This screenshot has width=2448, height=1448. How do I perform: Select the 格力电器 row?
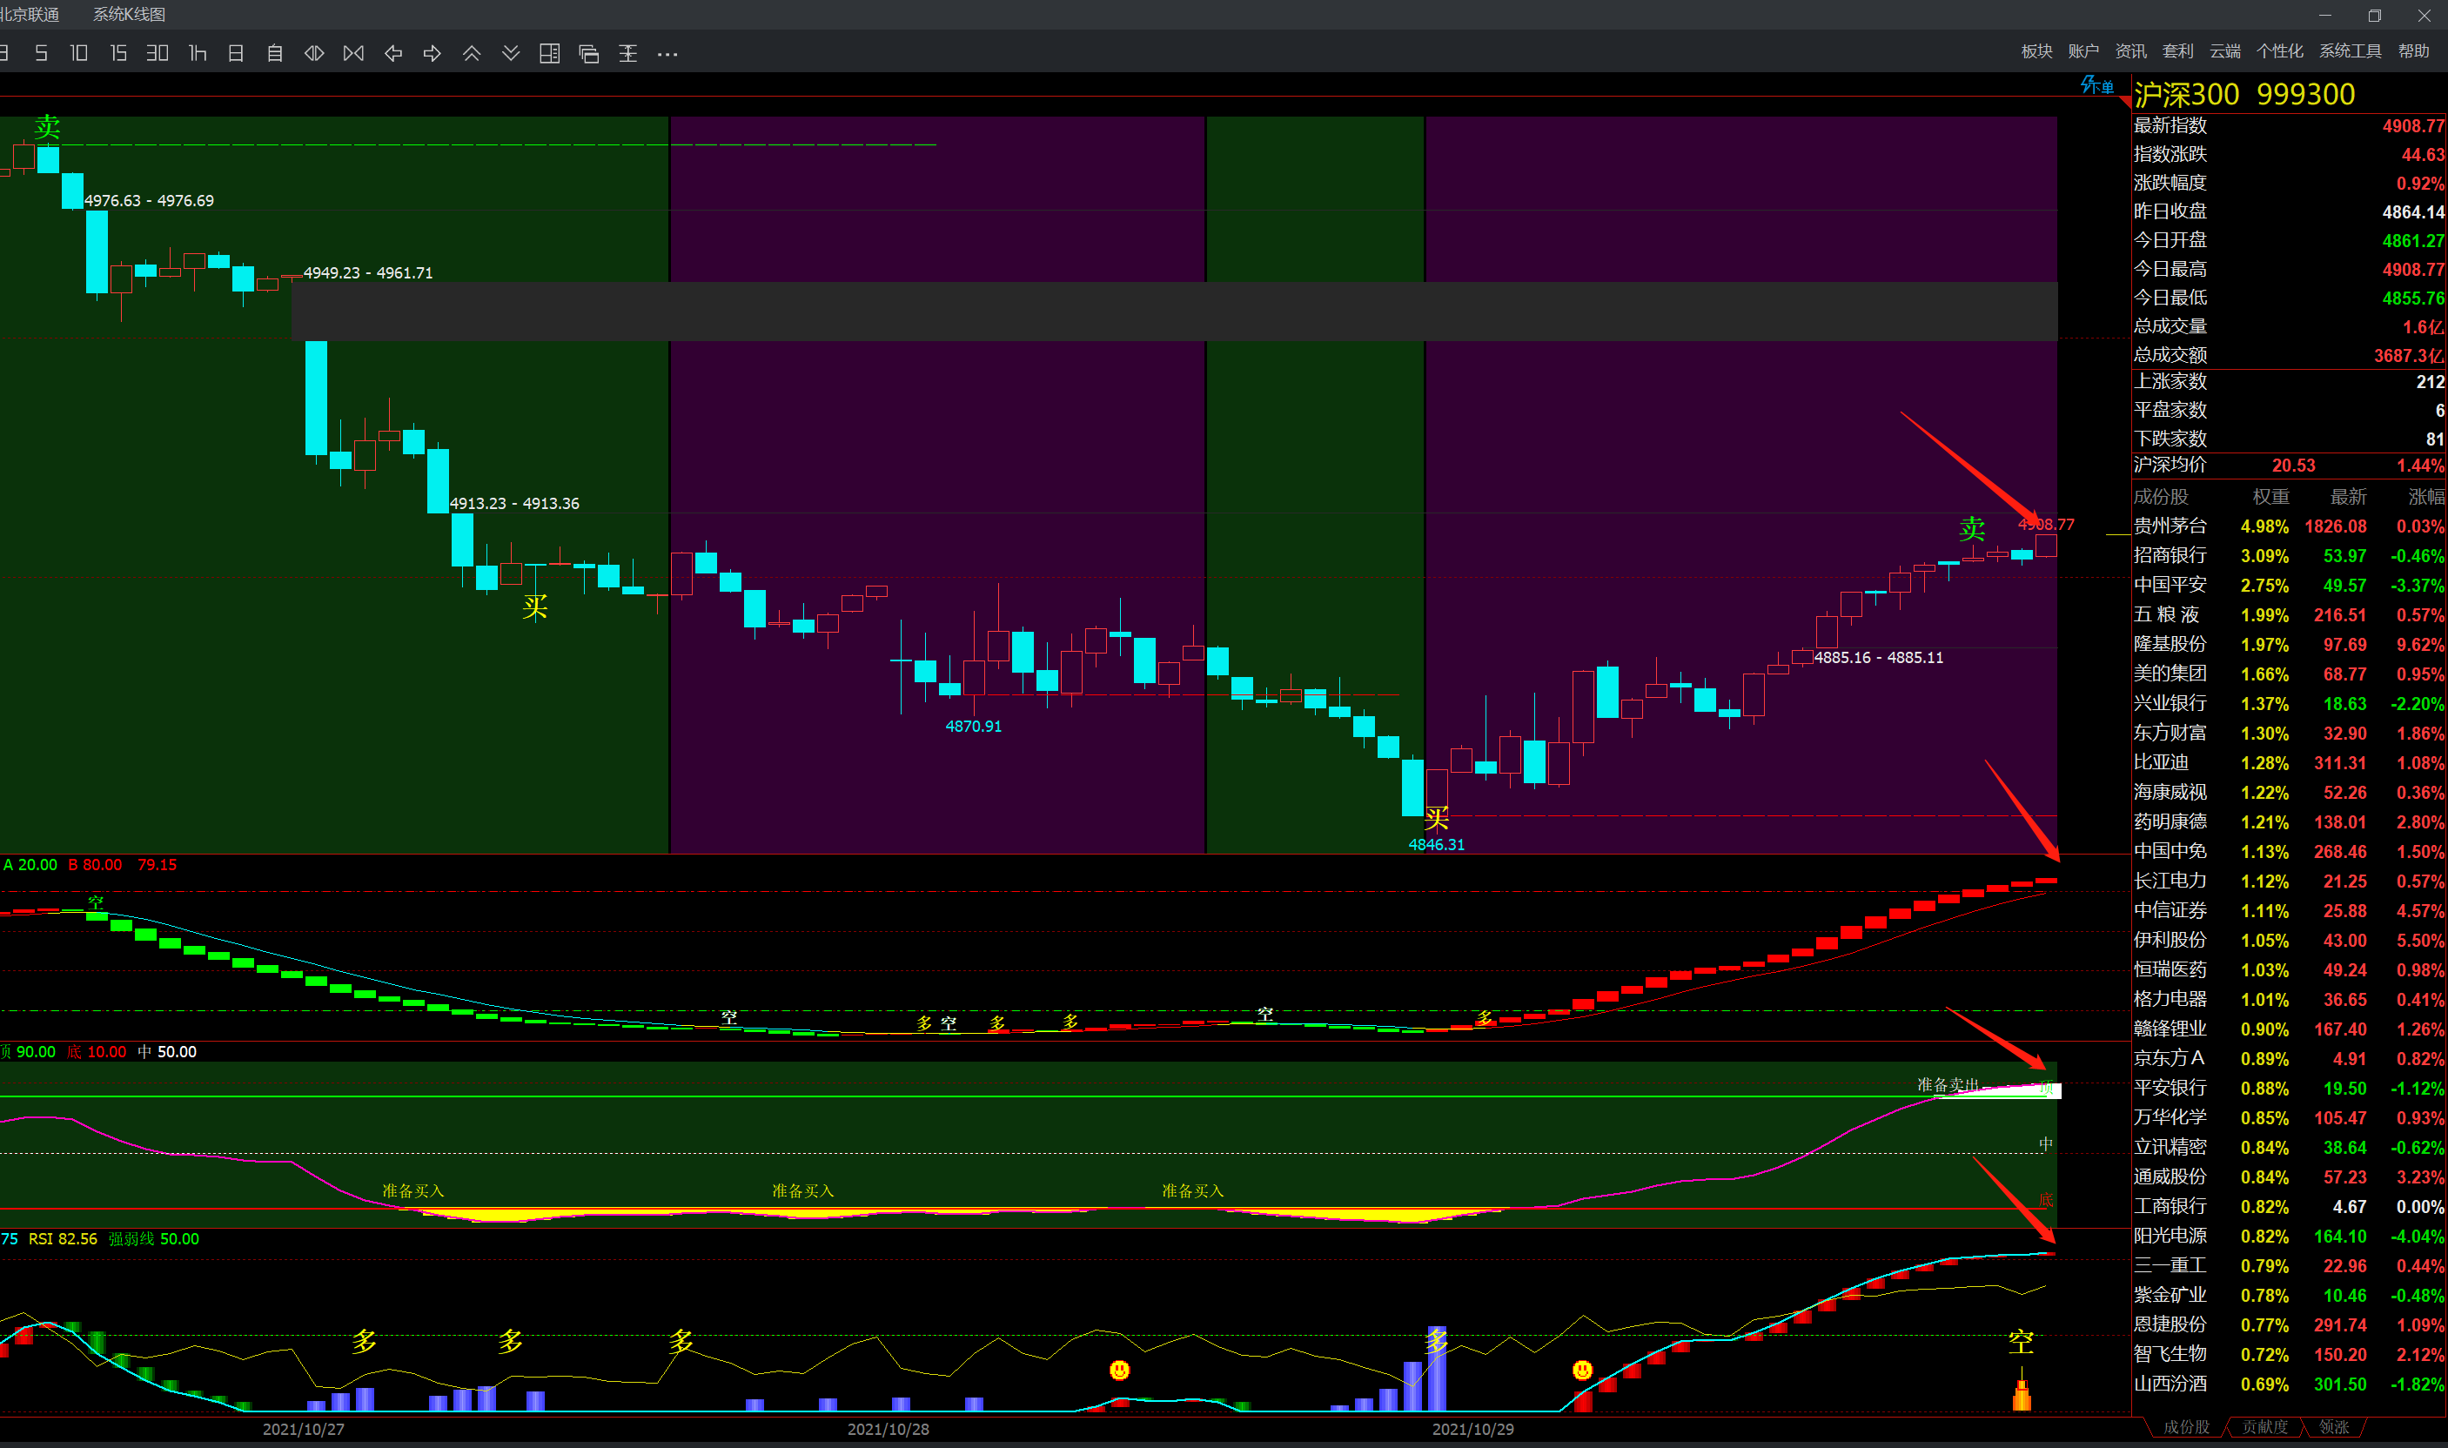click(2289, 999)
